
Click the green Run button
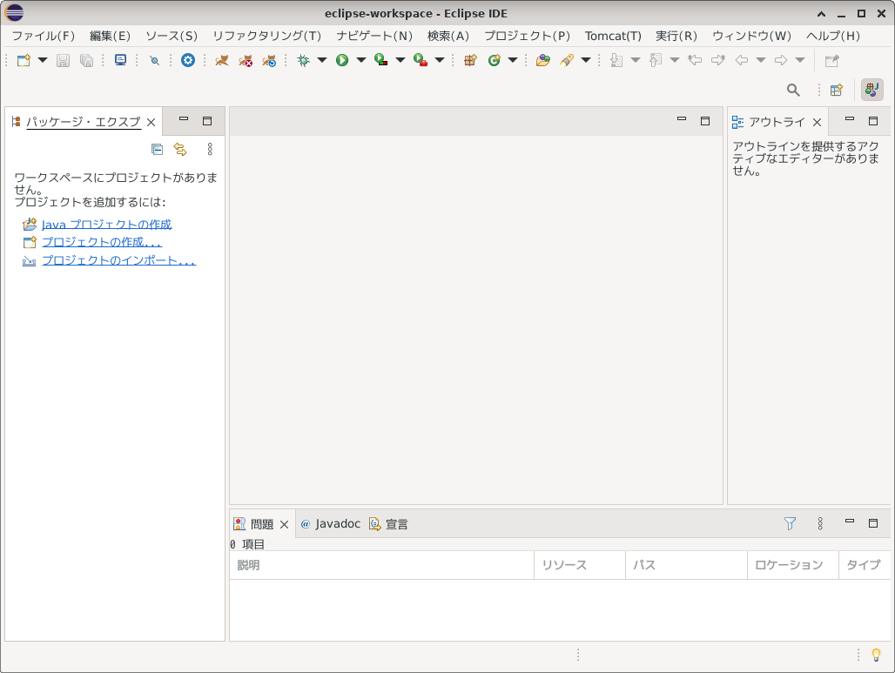[342, 60]
